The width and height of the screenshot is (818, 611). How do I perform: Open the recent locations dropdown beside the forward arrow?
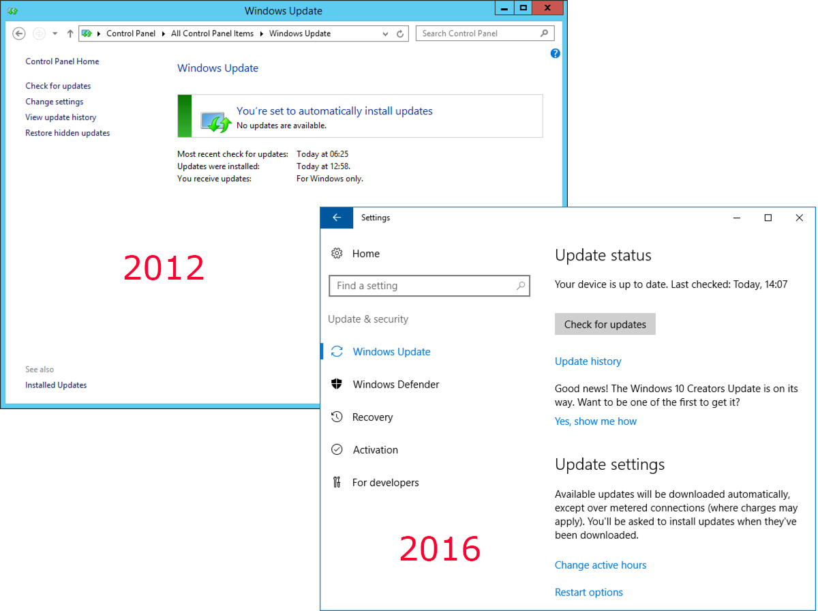tap(55, 33)
